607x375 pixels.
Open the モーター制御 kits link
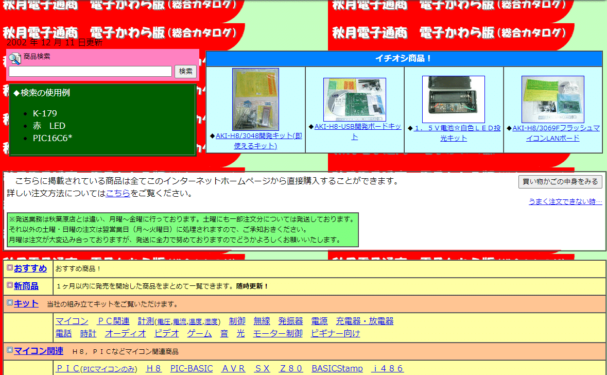[x=278, y=333]
